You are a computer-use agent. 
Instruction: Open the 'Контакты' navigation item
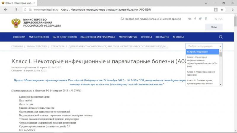click(162, 37)
